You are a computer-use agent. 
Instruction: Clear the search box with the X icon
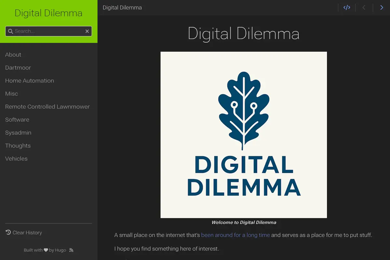(87, 31)
